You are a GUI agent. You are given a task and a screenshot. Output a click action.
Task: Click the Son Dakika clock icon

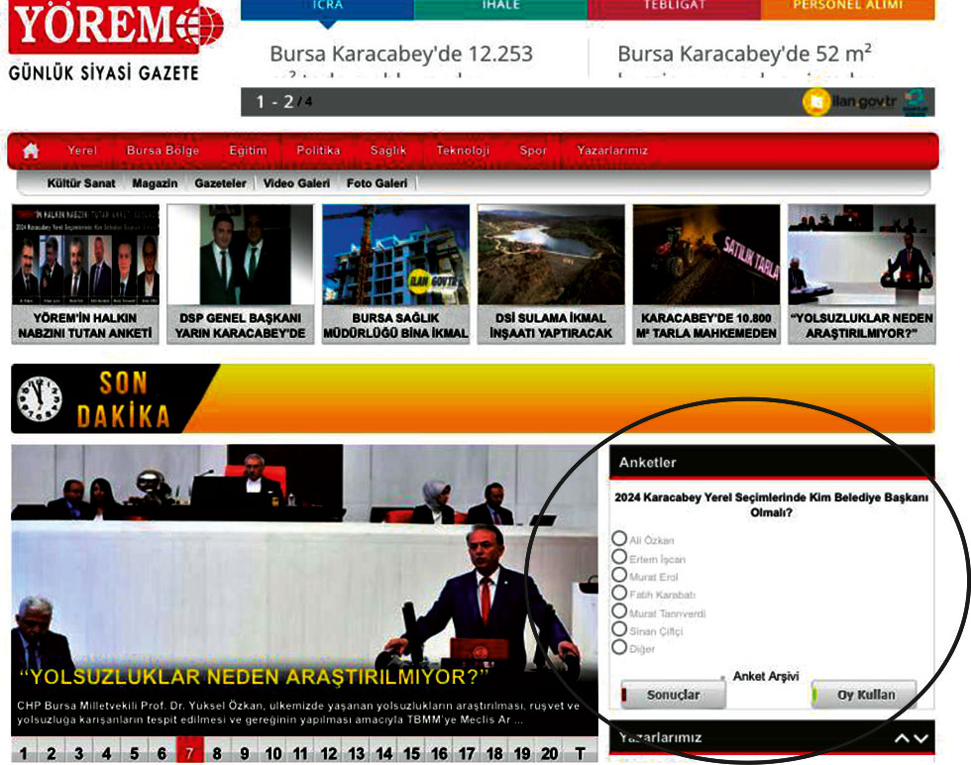(x=40, y=399)
